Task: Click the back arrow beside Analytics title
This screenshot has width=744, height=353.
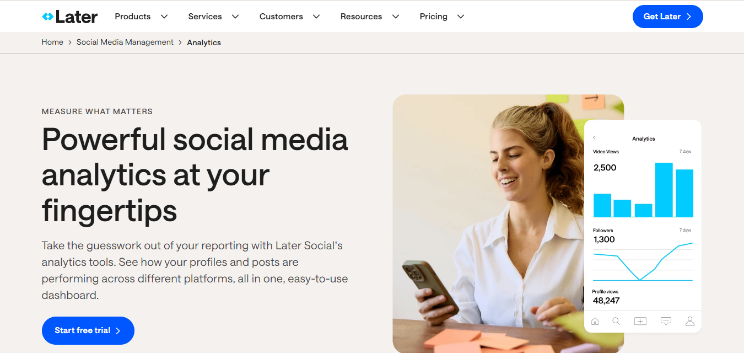Action: pyautogui.click(x=594, y=138)
